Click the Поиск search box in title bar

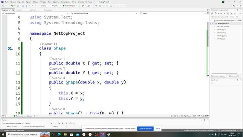point(90,2)
